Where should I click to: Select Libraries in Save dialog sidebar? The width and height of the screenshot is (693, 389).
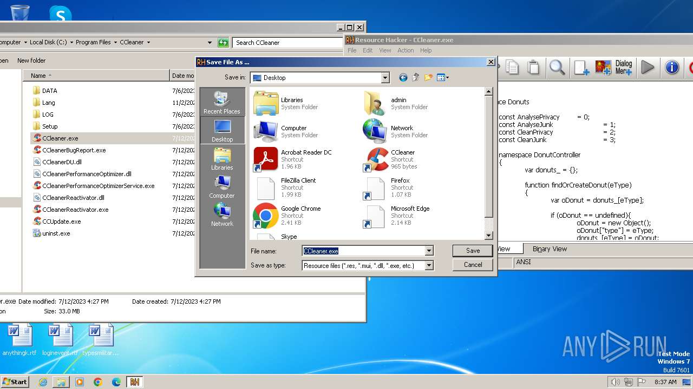222,159
